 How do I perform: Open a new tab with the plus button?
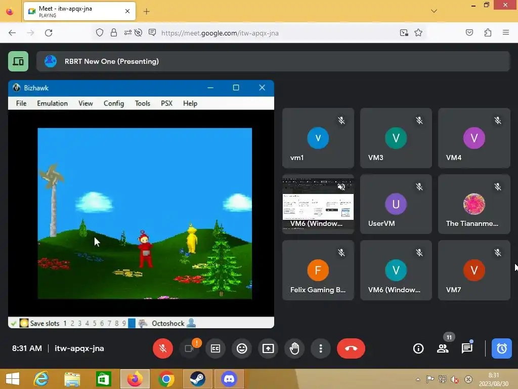click(x=146, y=12)
